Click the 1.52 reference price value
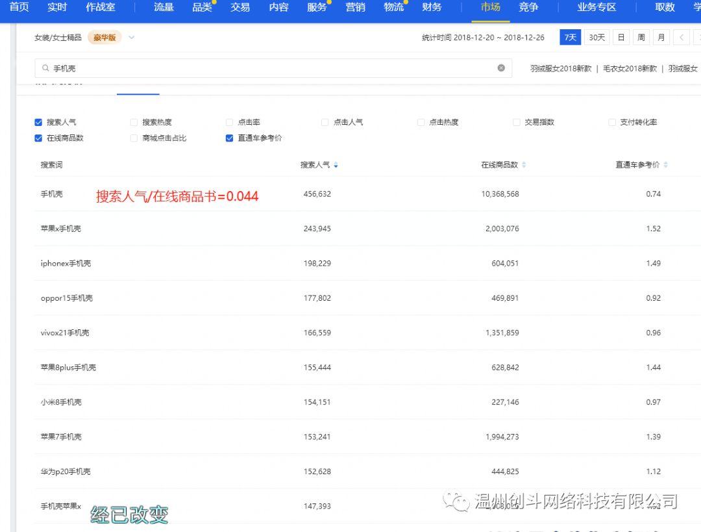Viewport: 701px width, 532px height. click(x=653, y=229)
